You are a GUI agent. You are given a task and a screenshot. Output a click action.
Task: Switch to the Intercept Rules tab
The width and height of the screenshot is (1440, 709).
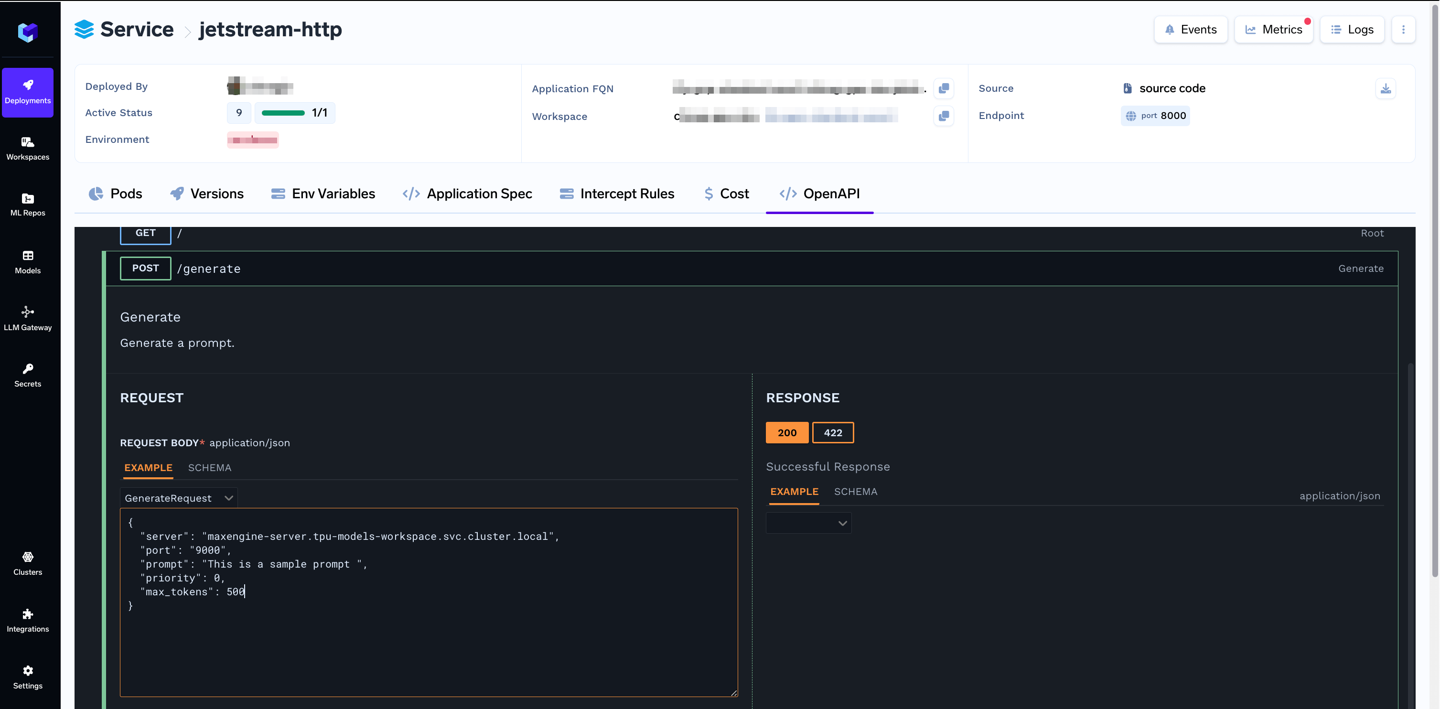coord(617,193)
